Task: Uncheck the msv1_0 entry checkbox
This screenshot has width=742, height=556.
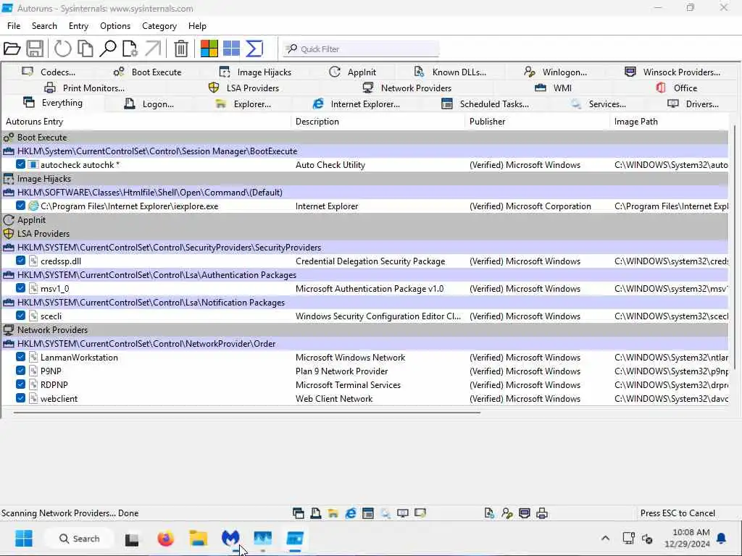Action: point(20,288)
